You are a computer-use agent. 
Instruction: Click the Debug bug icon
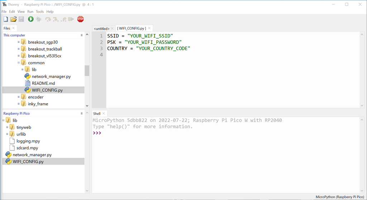click(x=38, y=19)
